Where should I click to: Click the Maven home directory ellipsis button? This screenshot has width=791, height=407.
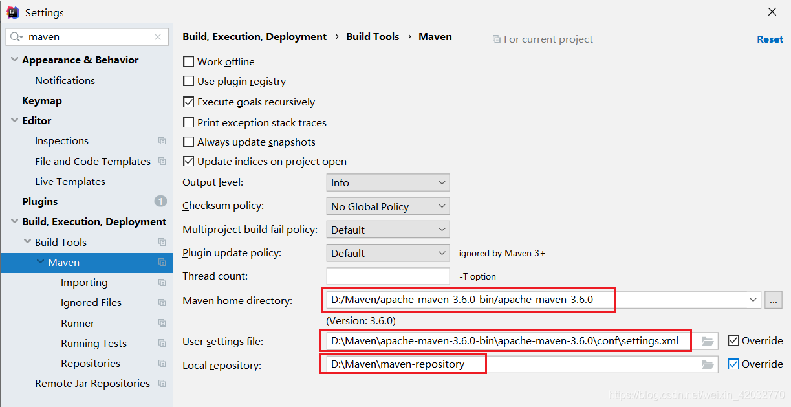[x=774, y=300]
